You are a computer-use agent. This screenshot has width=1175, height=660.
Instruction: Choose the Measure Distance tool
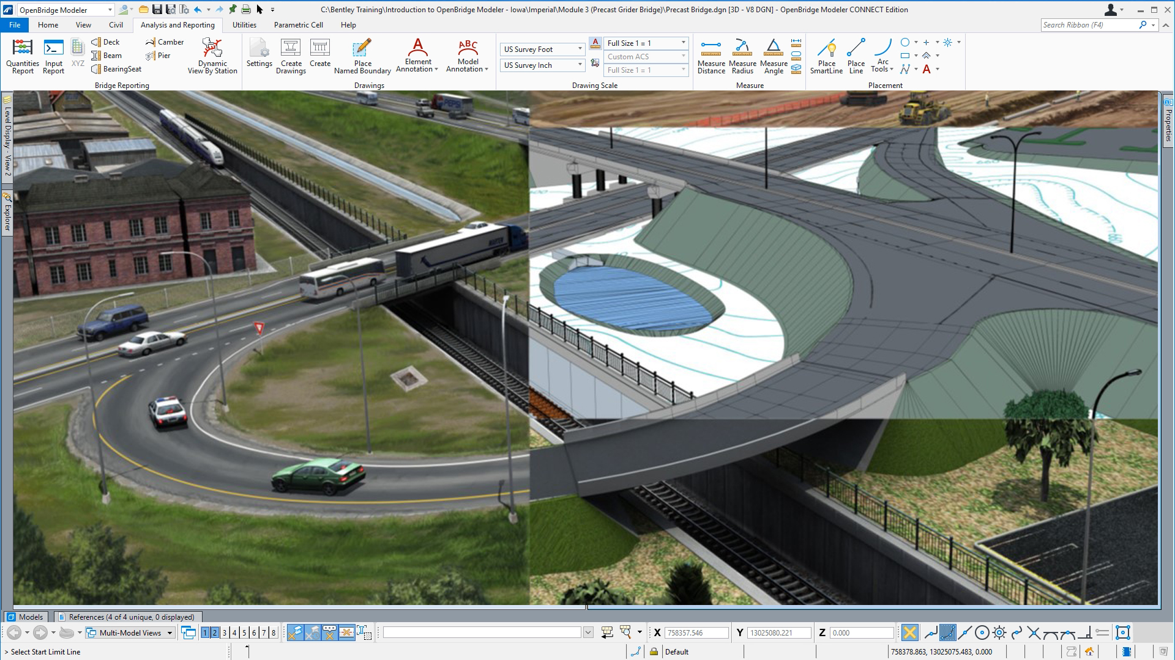click(x=711, y=56)
